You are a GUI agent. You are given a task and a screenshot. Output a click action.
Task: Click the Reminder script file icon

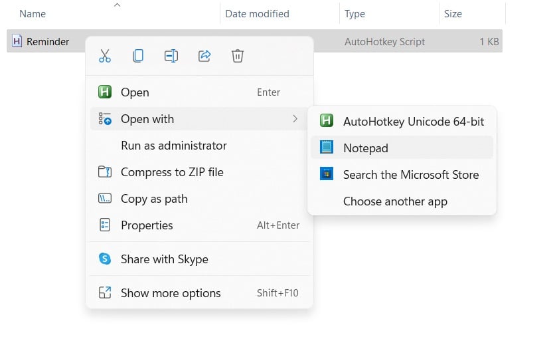tap(17, 41)
